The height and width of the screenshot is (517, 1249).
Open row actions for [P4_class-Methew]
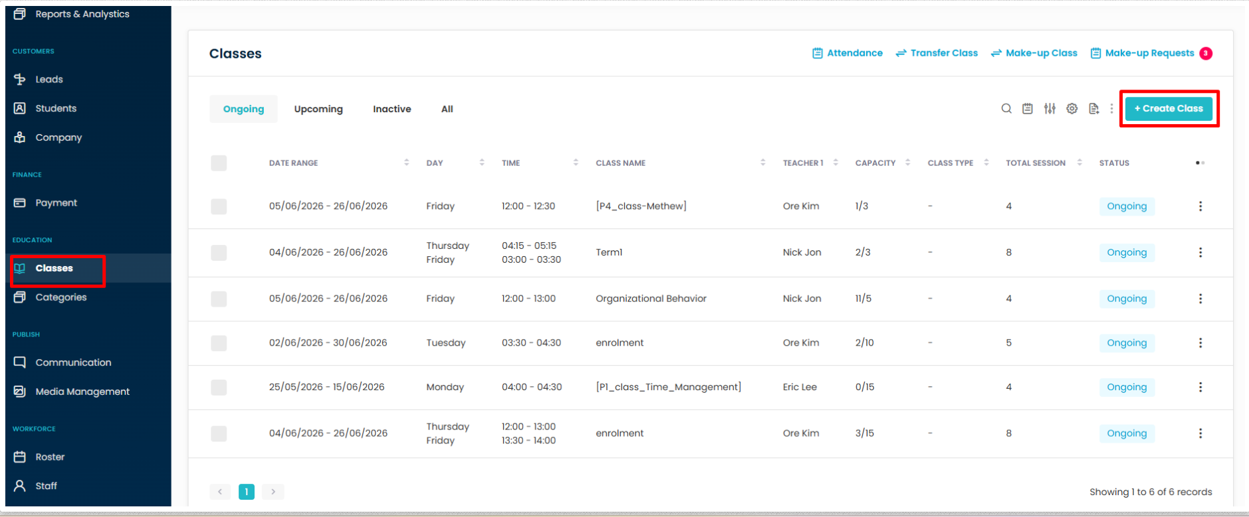(x=1200, y=206)
